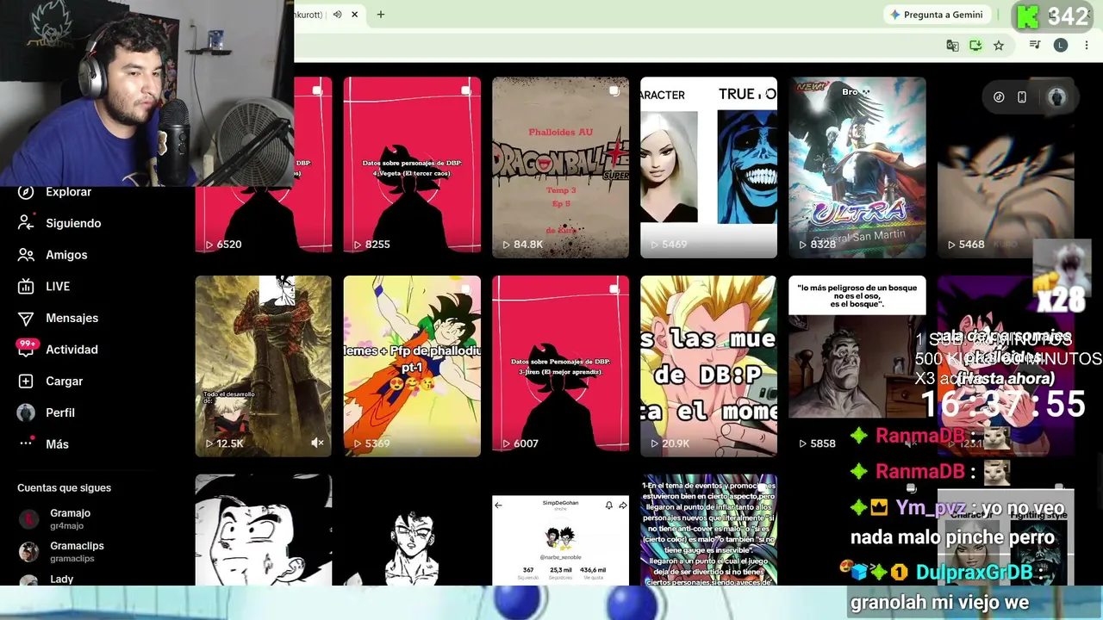Open the Siguiendo feed
The width and height of the screenshot is (1103, 620).
[59, 223]
